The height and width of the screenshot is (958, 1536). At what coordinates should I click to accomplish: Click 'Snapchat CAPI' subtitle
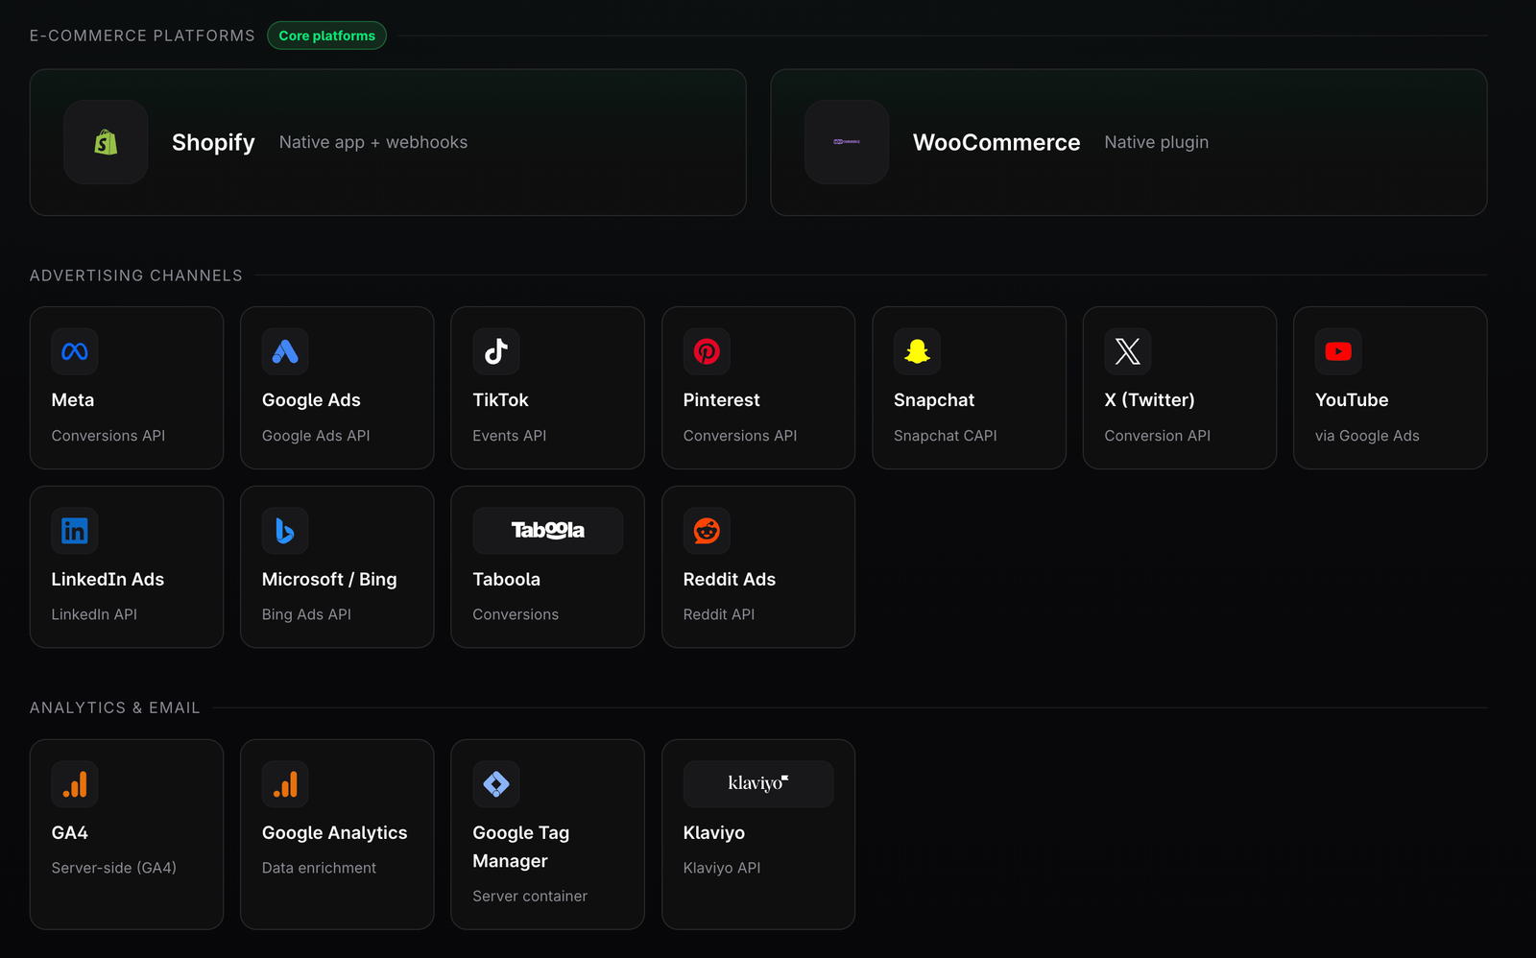(x=945, y=436)
